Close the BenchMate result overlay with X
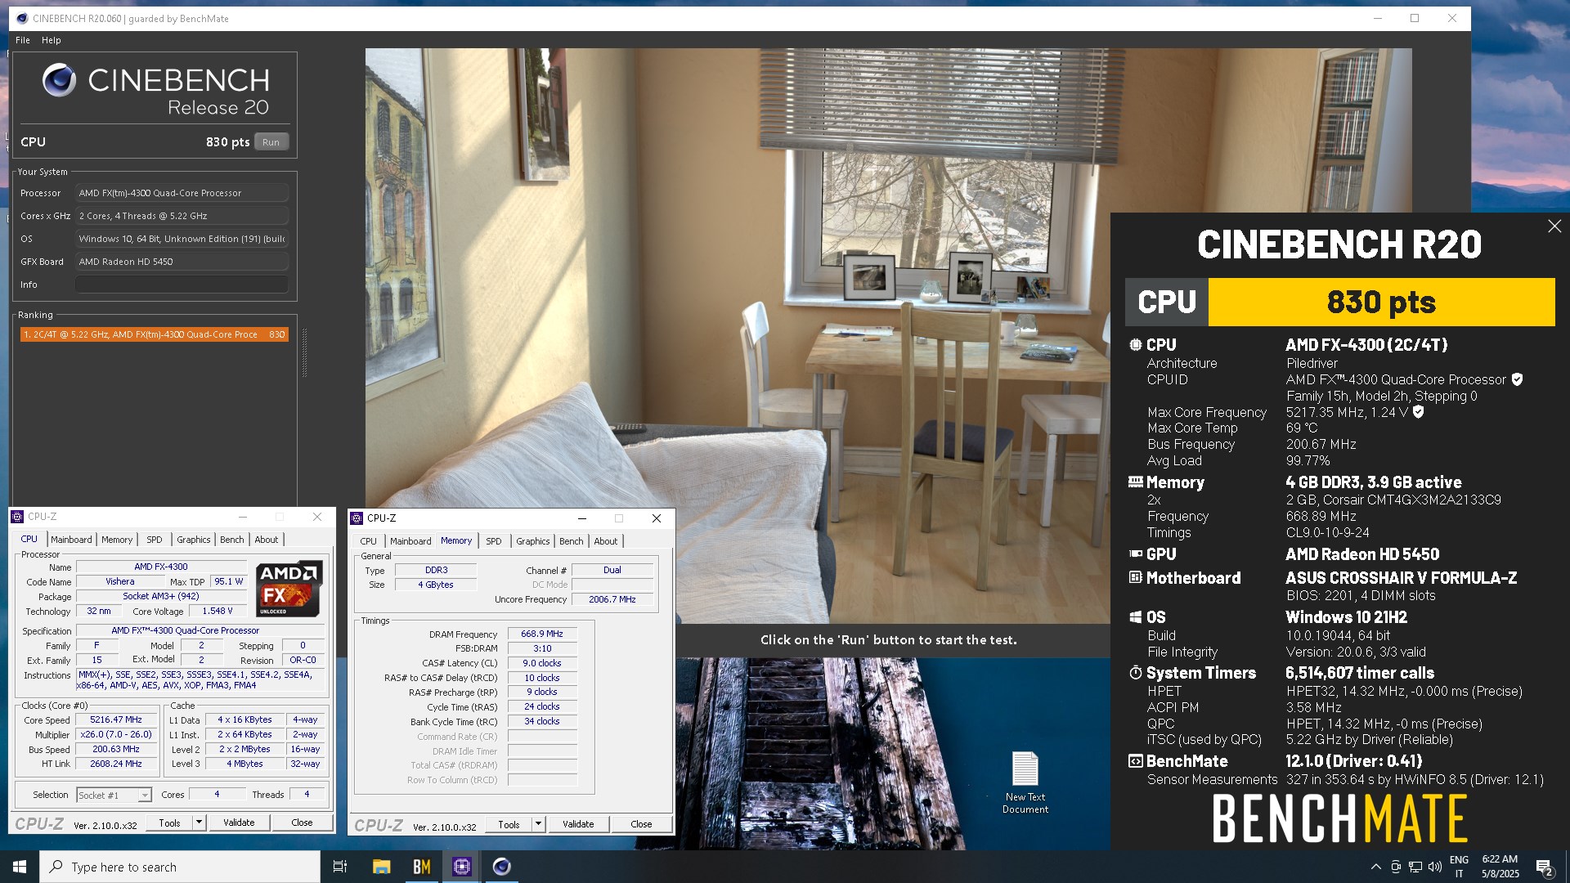The image size is (1570, 883). (1554, 226)
